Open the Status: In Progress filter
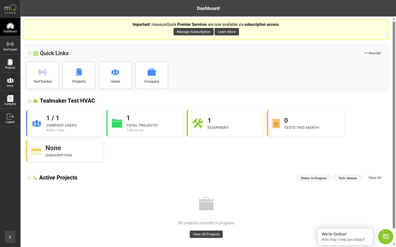 pyautogui.click(x=313, y=178)
